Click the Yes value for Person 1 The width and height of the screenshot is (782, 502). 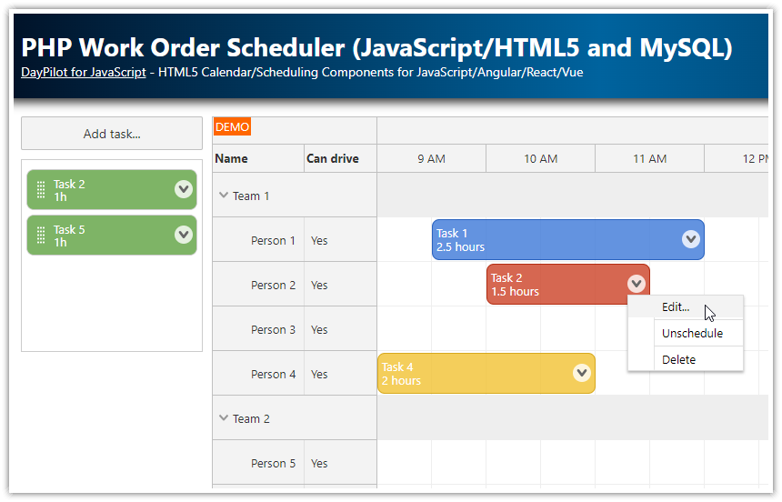pos(319,240)
